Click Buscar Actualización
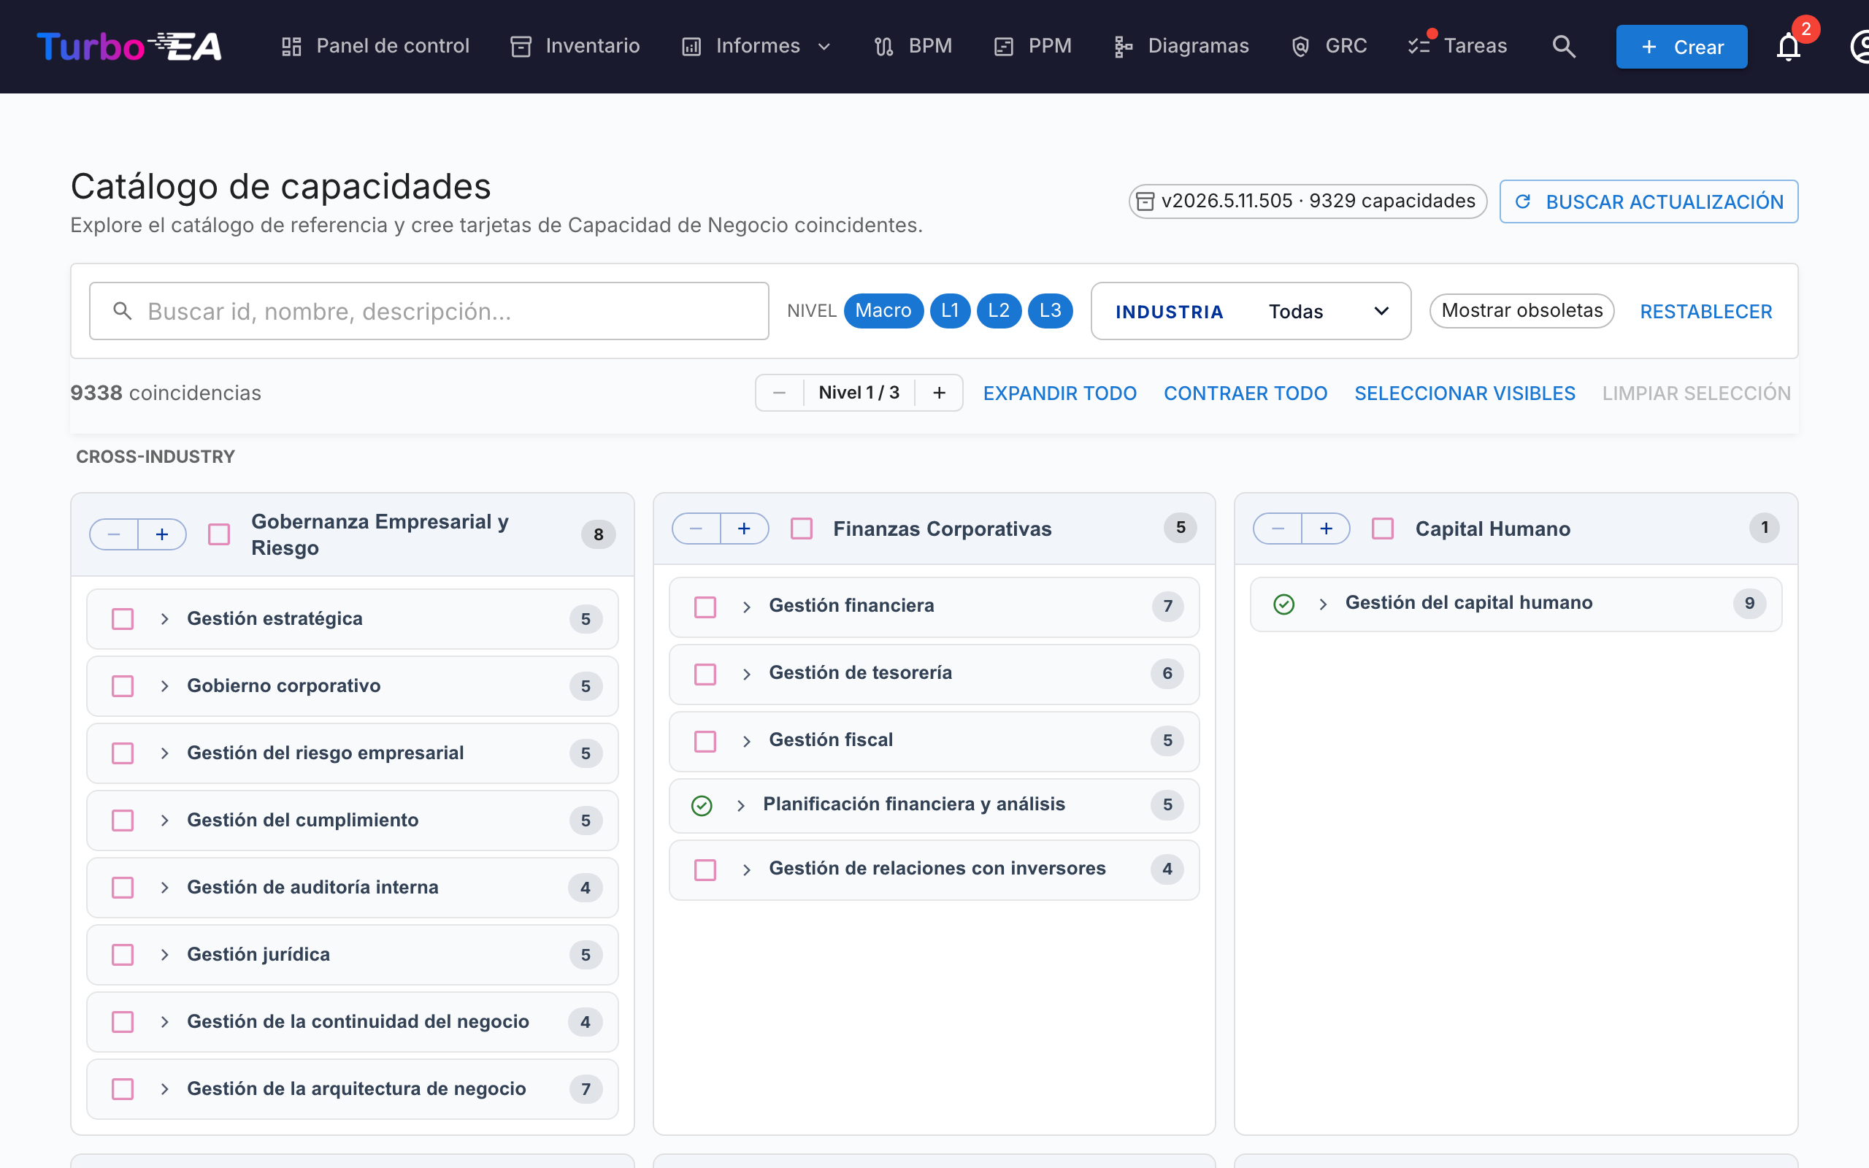1869x1168 pixels. click(x=1648, y=201)
